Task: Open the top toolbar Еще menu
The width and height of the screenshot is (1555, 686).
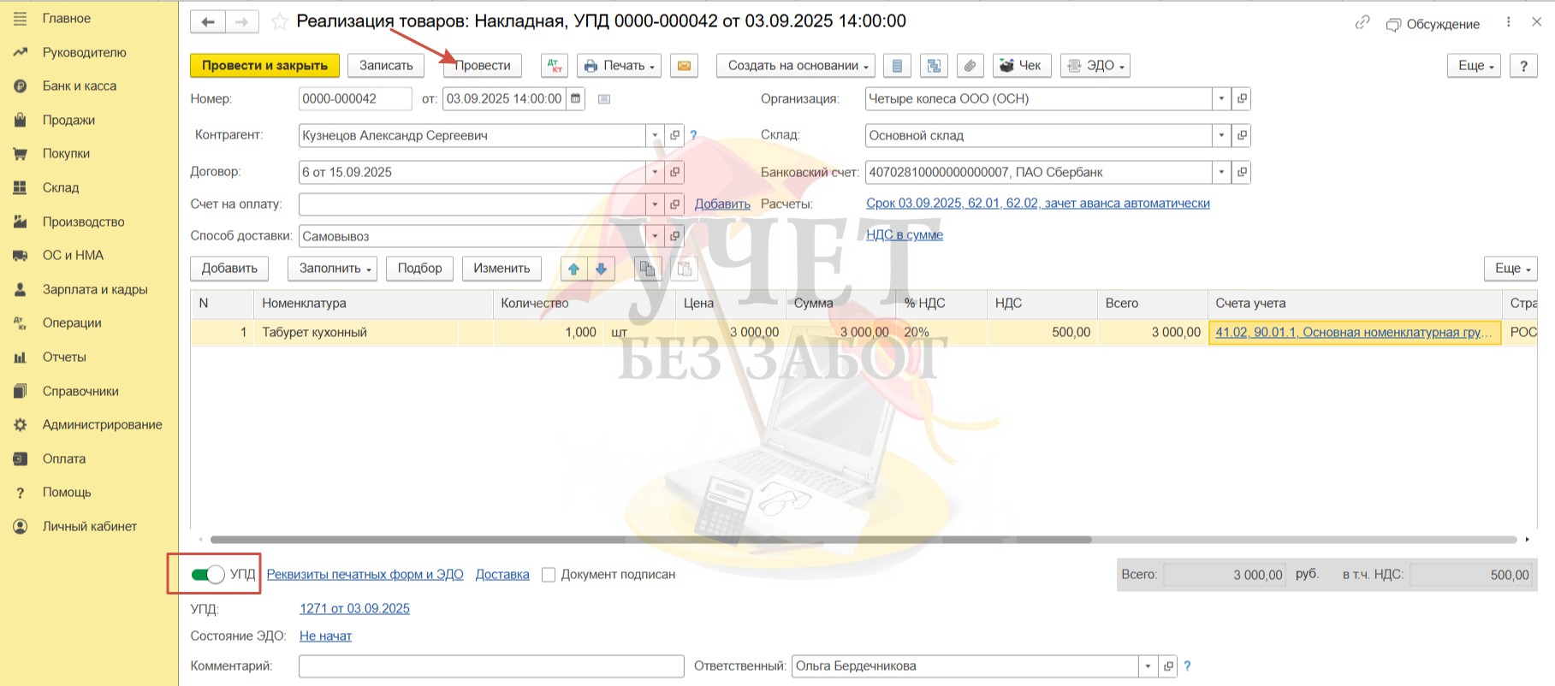Action: pos(1474,65)
